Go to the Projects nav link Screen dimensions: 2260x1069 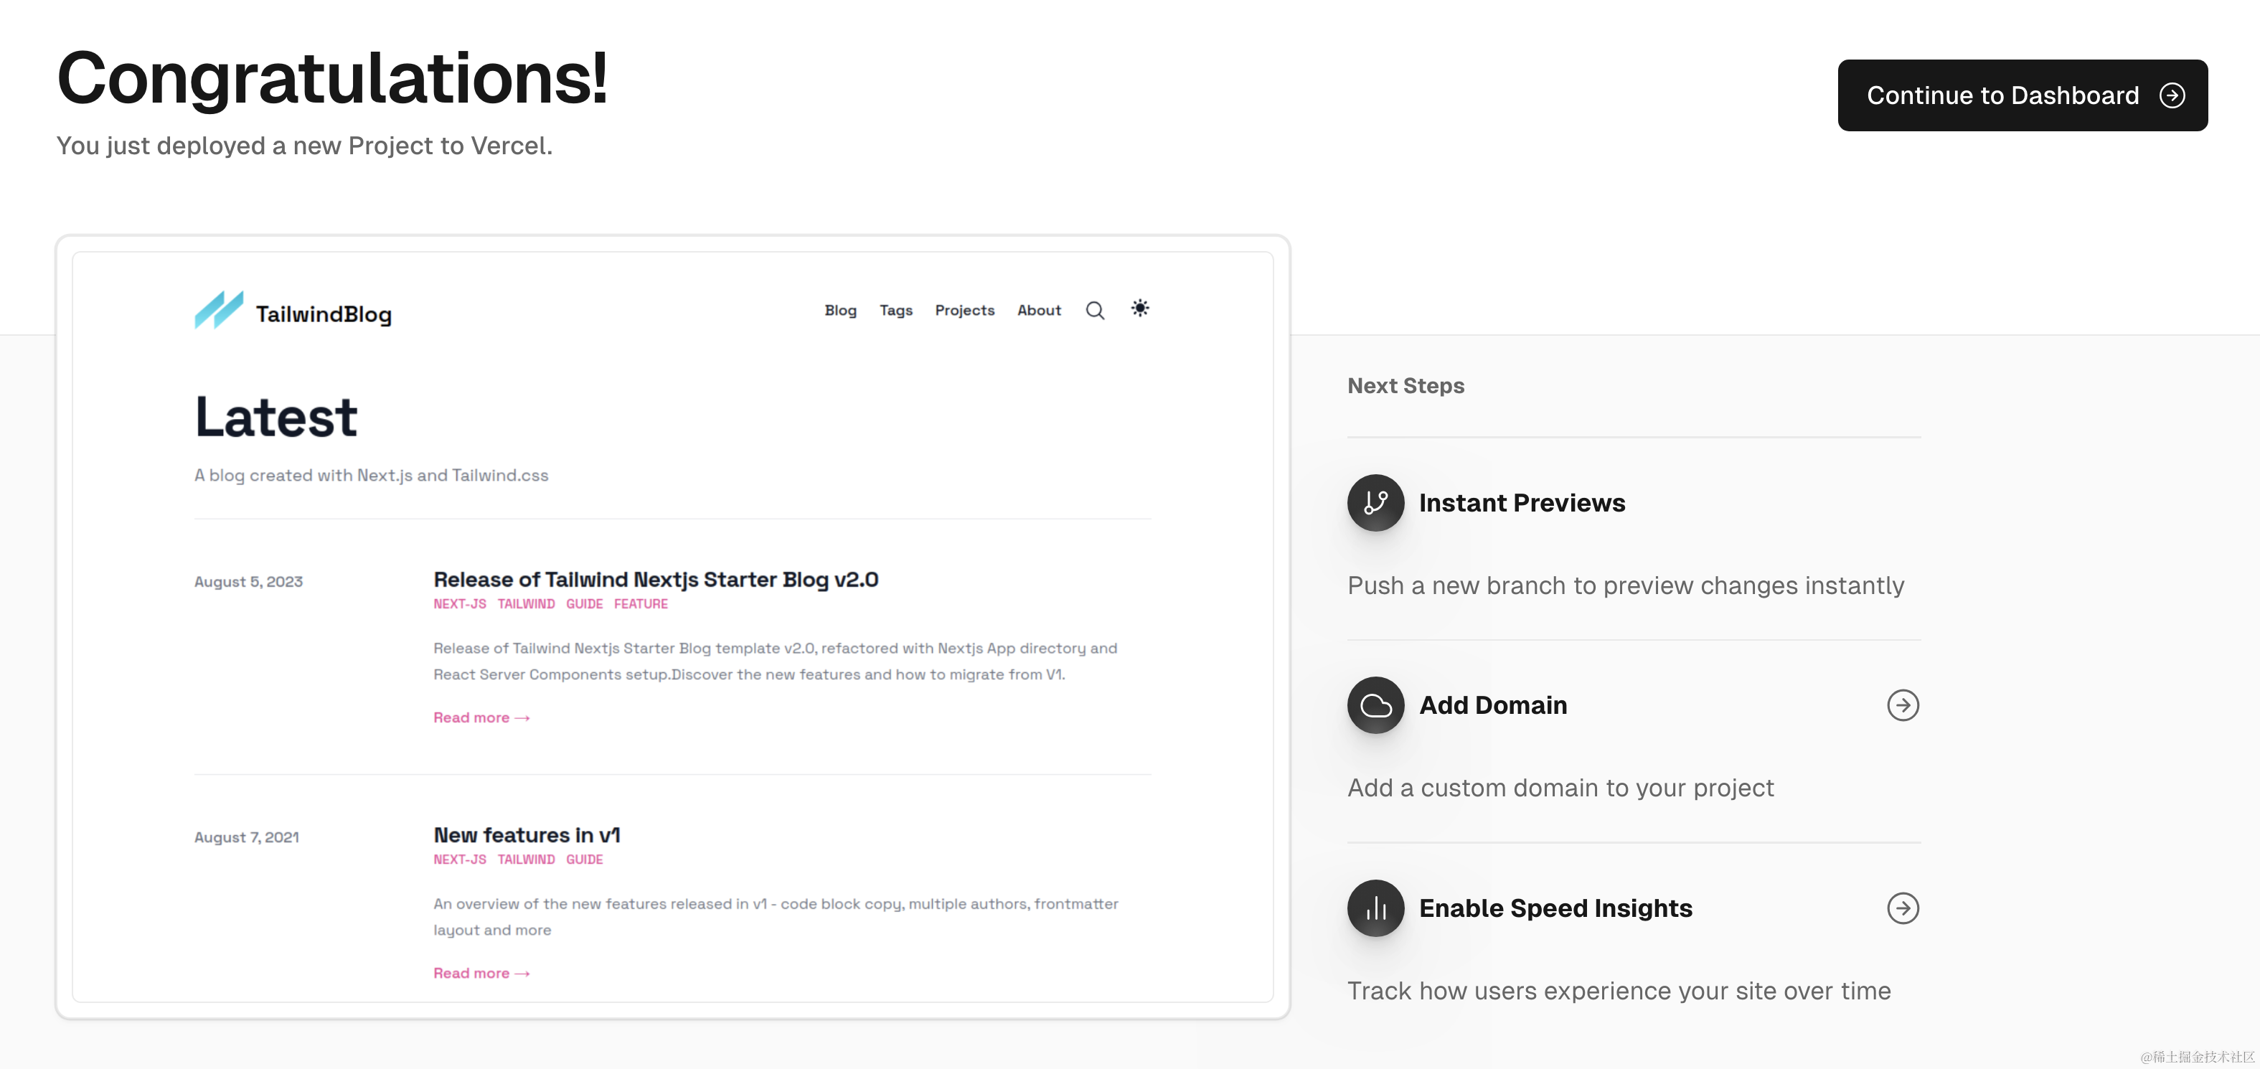(964, 311)
